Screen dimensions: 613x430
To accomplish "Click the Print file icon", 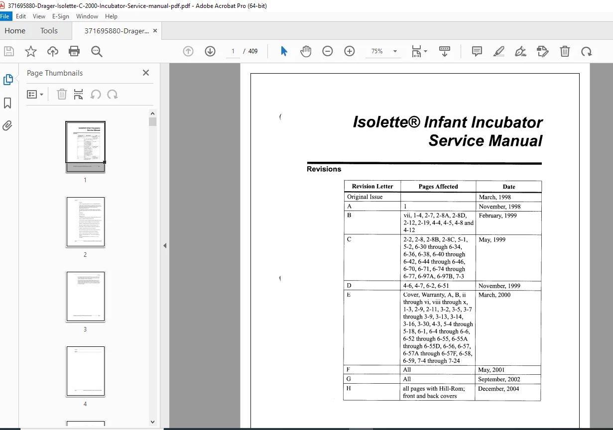I will click(75, 51).
